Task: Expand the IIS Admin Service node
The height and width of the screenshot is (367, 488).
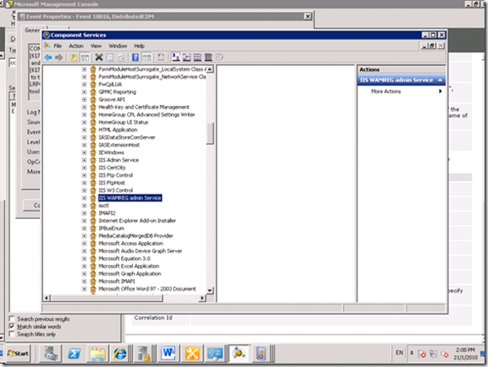Action: click(84, 160)
